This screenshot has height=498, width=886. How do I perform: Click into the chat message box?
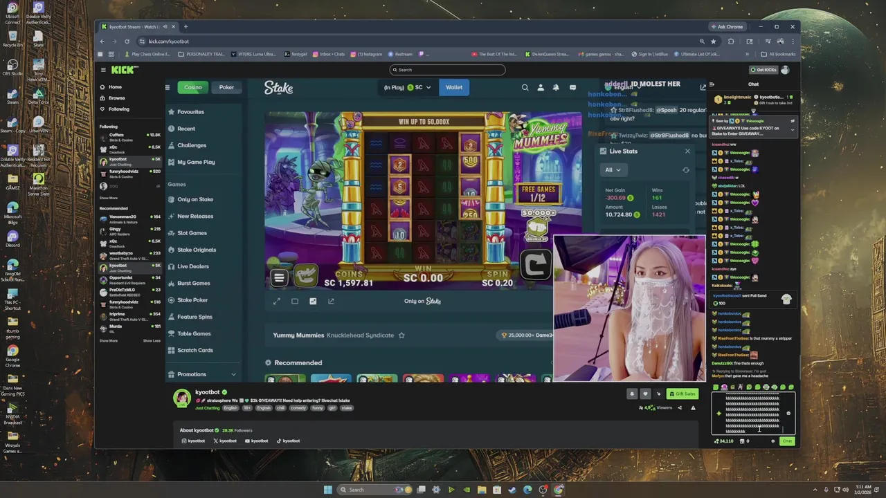753,414
